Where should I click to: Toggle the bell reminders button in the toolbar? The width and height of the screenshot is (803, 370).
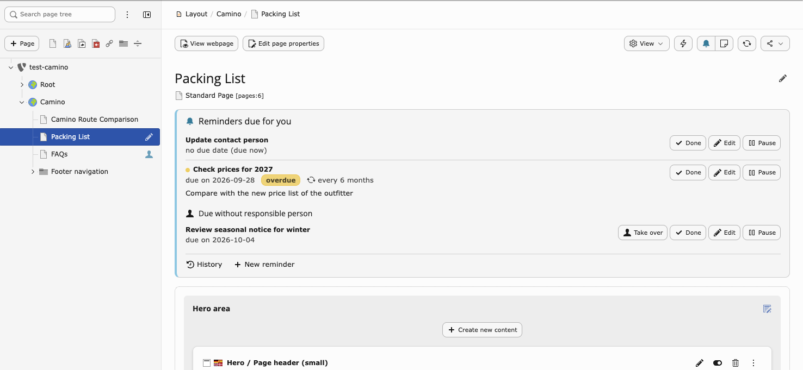pos(706,43)
